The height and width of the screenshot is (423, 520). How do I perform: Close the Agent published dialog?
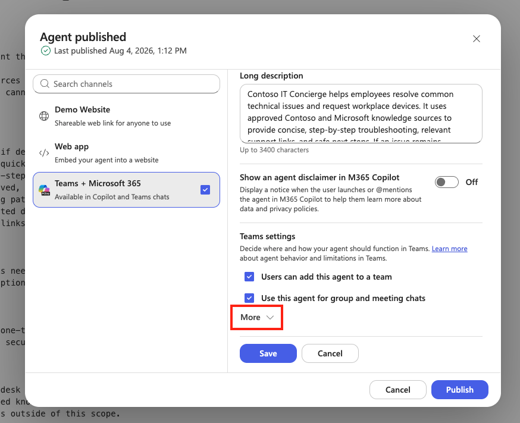tap(476, 39)
